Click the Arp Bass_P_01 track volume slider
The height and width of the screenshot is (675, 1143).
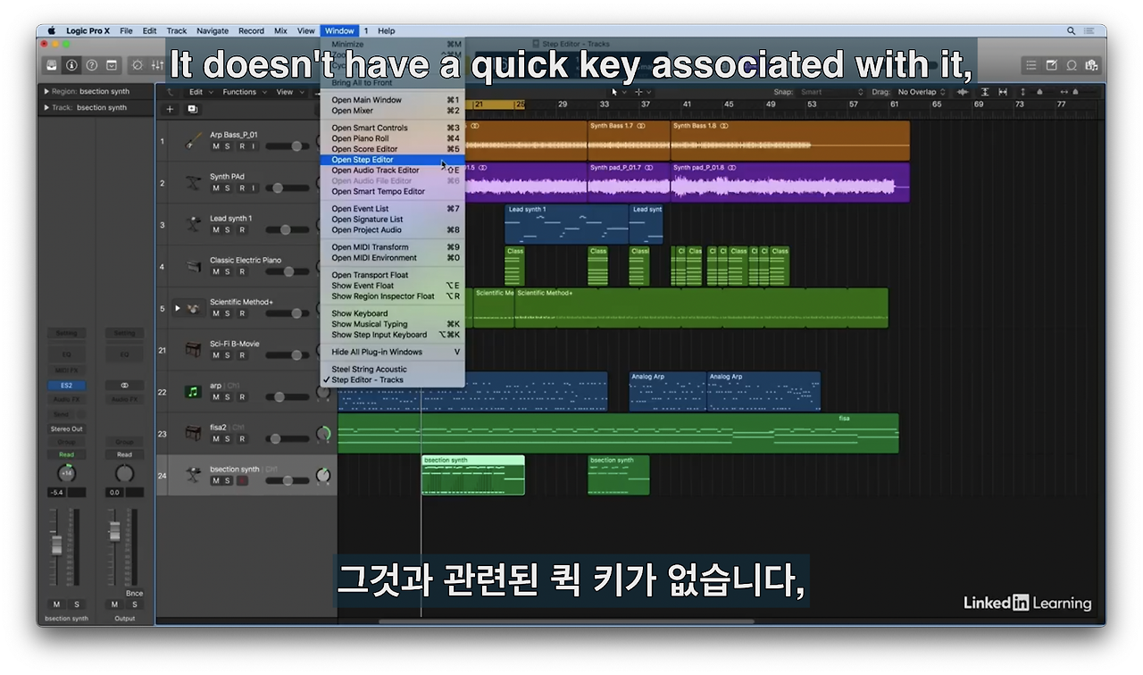[287, 146]
